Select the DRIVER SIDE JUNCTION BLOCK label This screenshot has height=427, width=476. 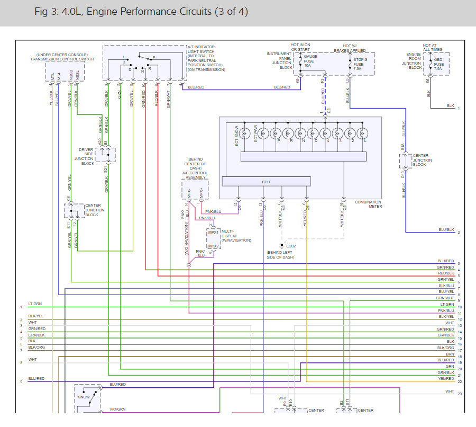[x=84, y=156]
